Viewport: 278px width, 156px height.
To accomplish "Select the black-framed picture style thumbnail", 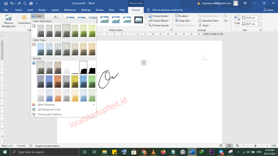I will (139, 19).
